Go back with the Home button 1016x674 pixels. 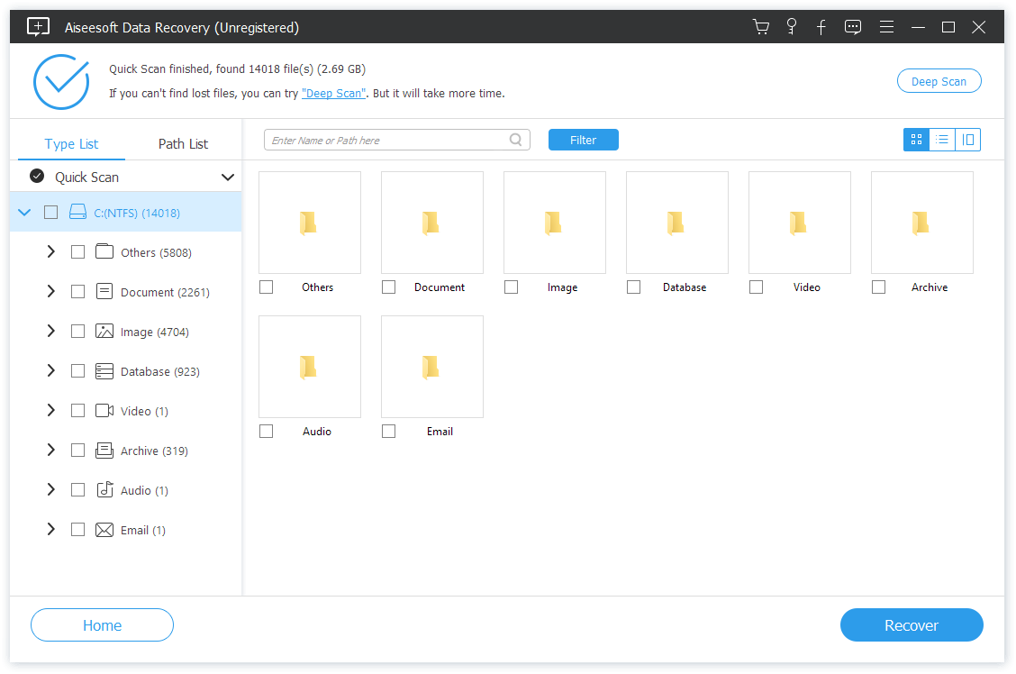pos(103,625)
